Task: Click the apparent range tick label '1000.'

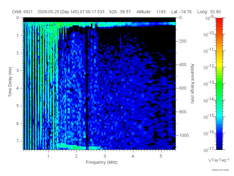Action: tap(185, 135)
